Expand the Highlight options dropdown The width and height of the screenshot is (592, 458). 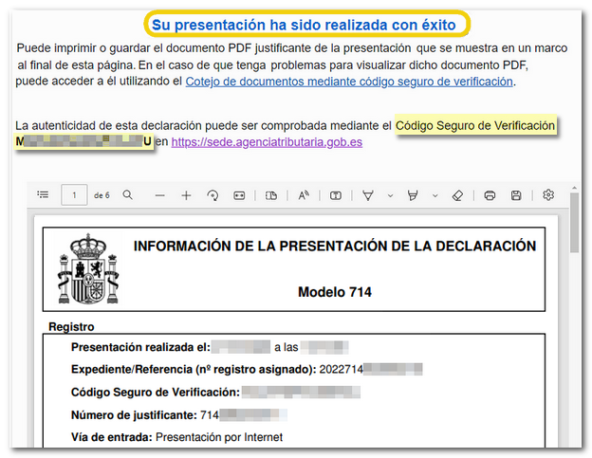point(434,195)
